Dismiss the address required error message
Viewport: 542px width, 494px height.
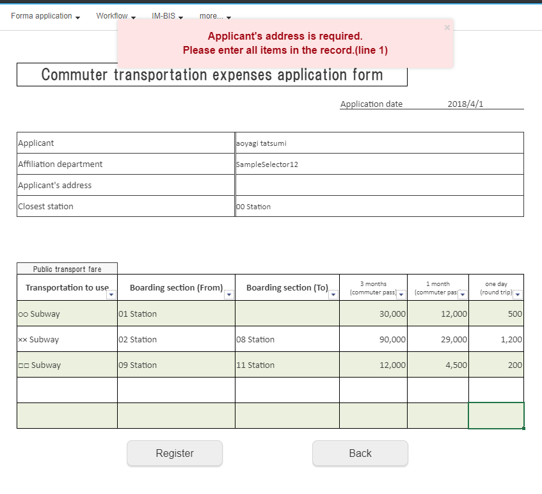click(447, 28)
